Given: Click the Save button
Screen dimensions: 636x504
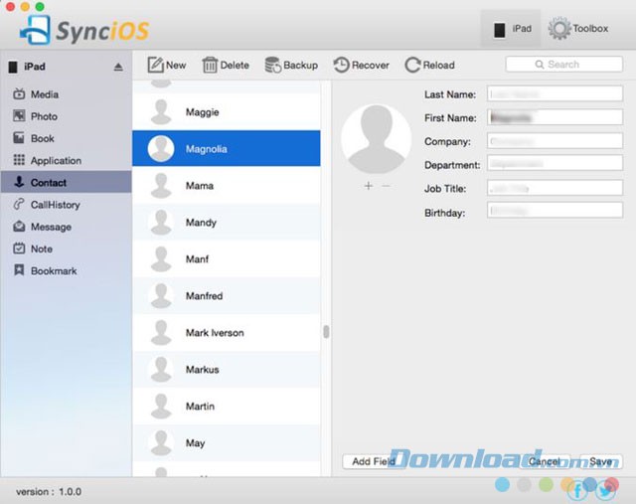Looking at the screenshot, I should (x=600, y=461).
